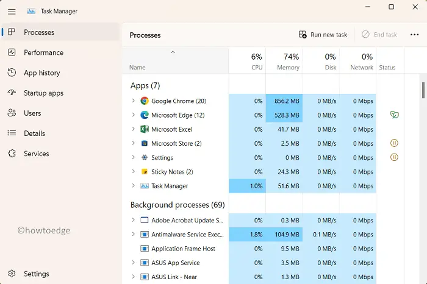This screenshot has height=284, width=427.
Task: Click the Microsoft Store app icon
Action: tap(145, 143)
